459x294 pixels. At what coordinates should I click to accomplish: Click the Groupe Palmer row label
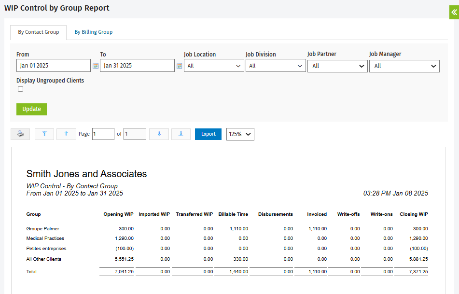(43, 229)
